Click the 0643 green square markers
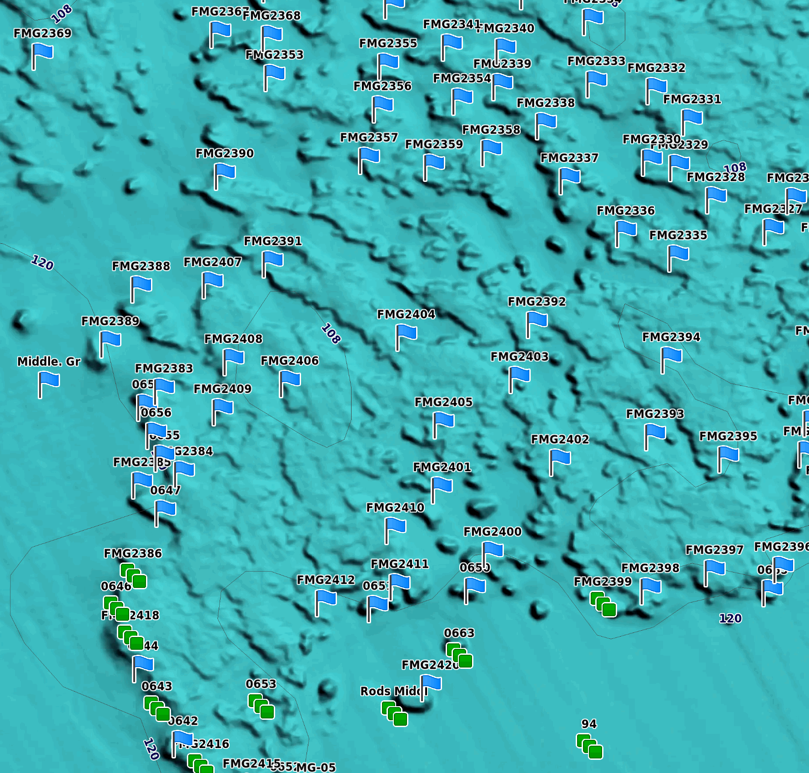 [x=157, y=708]
